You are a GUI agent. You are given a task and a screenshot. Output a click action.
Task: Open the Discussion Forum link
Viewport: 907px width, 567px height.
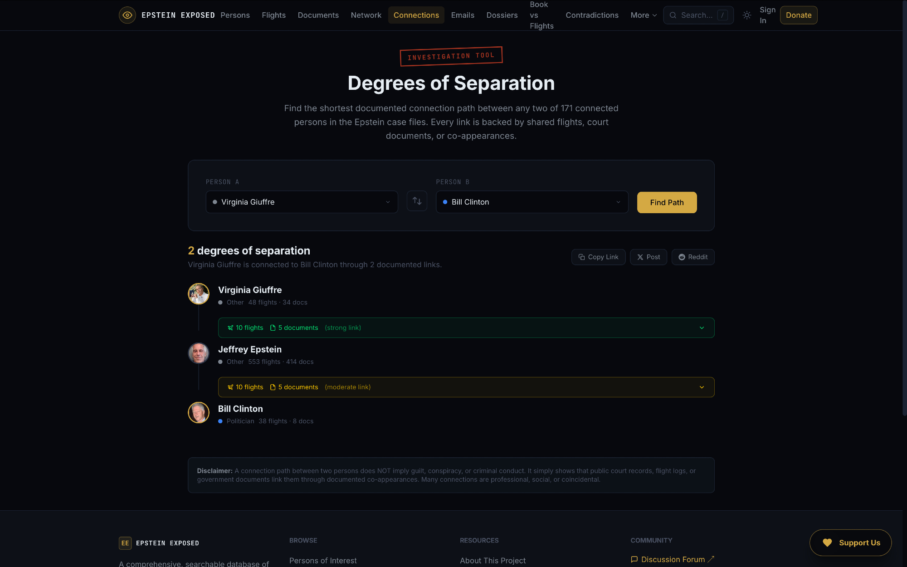pyautogui.click(x=673, y=560)
